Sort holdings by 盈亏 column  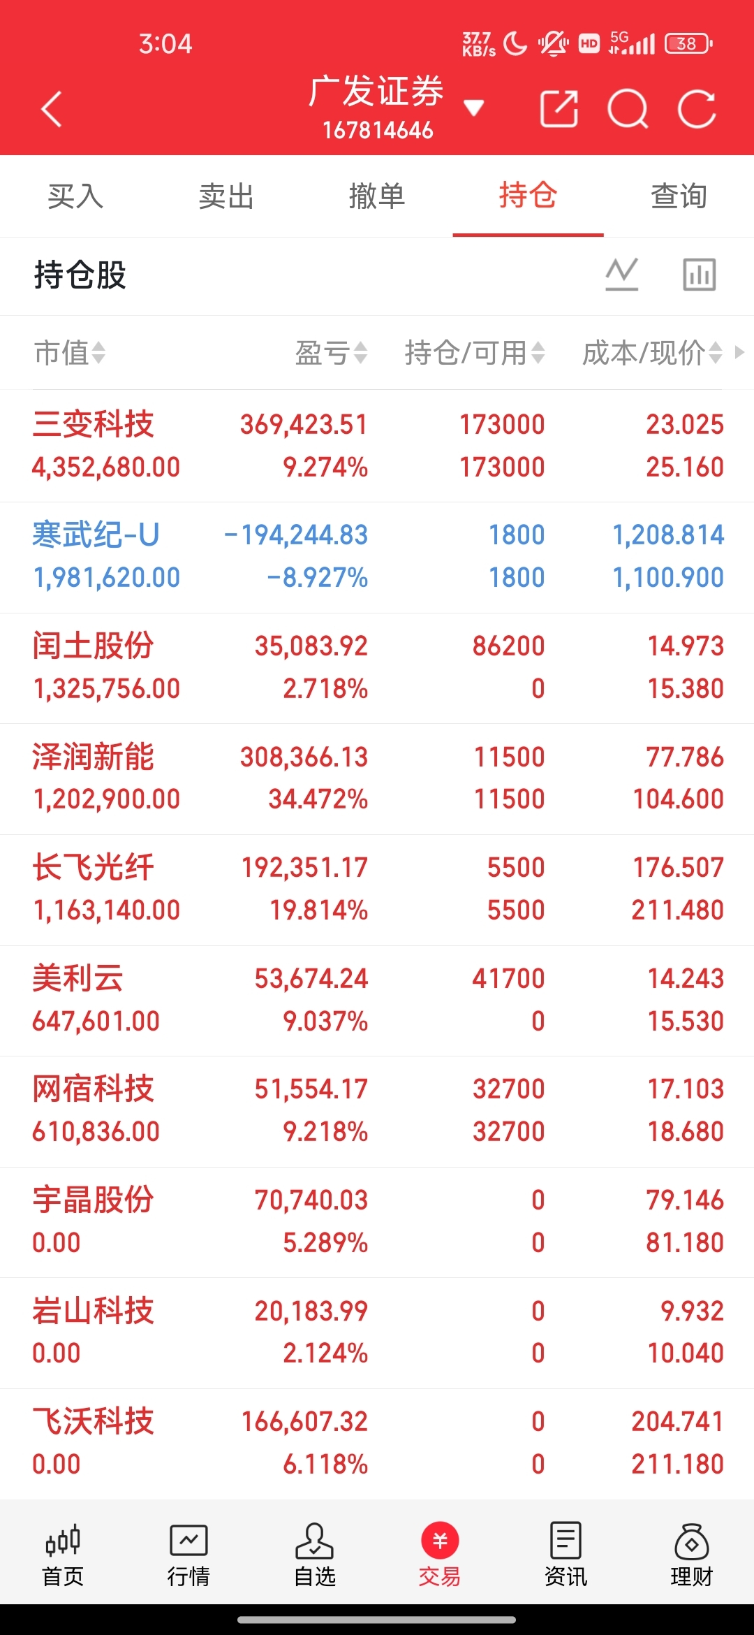[330, 353]
